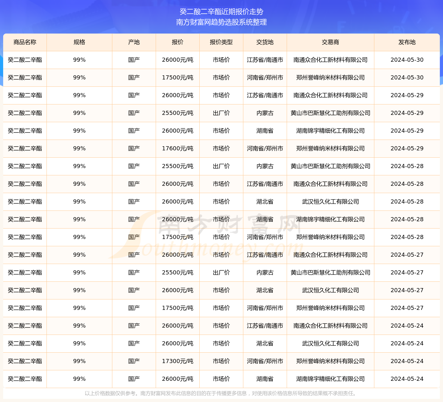Click 内蒙古 in the 2024-05-27 row

pyautogui.click(x=265, y=273)
